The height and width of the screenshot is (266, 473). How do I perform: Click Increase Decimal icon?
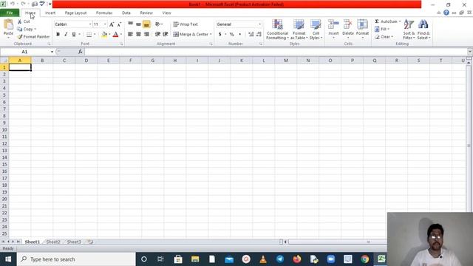tap(251, 35)
